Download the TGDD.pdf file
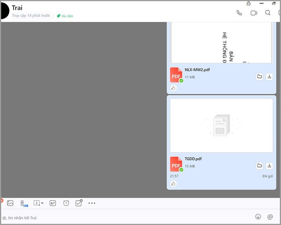 (269, 166)
